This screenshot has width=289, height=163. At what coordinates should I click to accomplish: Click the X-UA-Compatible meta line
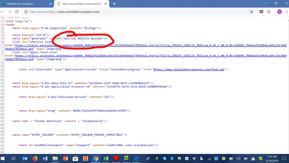click(56, 28)
